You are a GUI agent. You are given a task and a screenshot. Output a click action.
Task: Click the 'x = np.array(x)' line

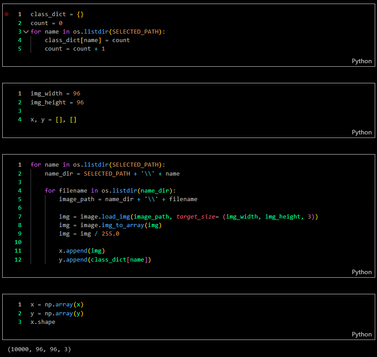pos(57,305)
